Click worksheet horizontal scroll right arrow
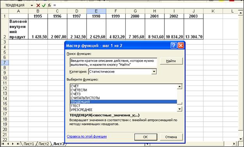The width and height of the screenshot is (244, 147). pyautogui.click(x=234, y=144)
